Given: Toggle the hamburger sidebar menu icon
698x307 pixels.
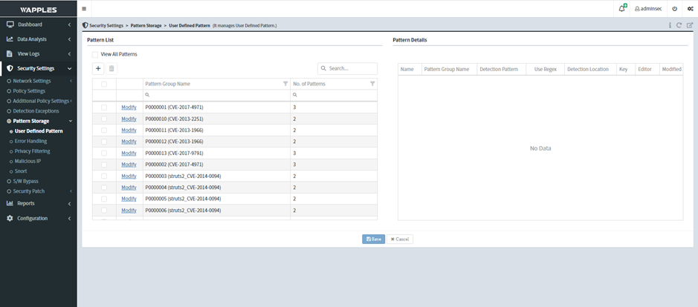Looking at the screenshot, I should point(84,9).
